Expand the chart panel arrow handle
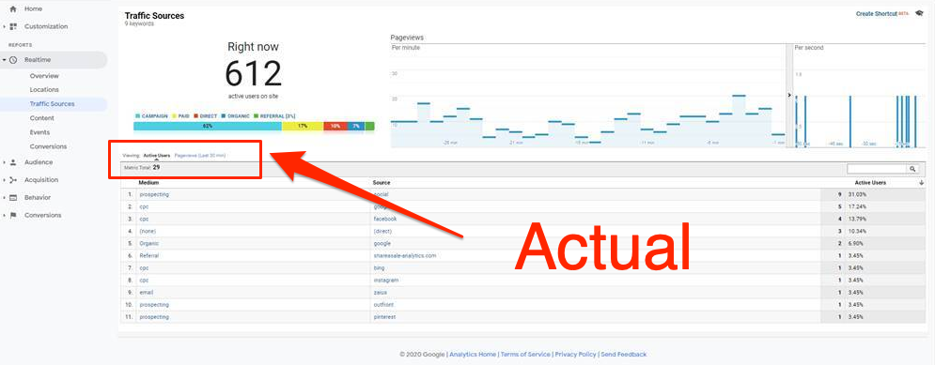 (x=789, y=96)
